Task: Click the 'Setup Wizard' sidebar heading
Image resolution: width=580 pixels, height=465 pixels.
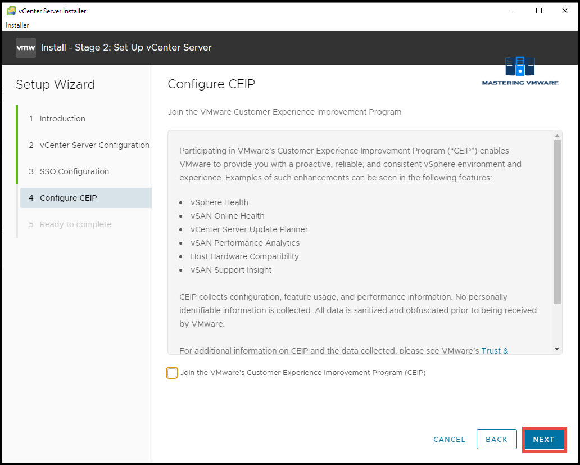Action: click(56, 85)
